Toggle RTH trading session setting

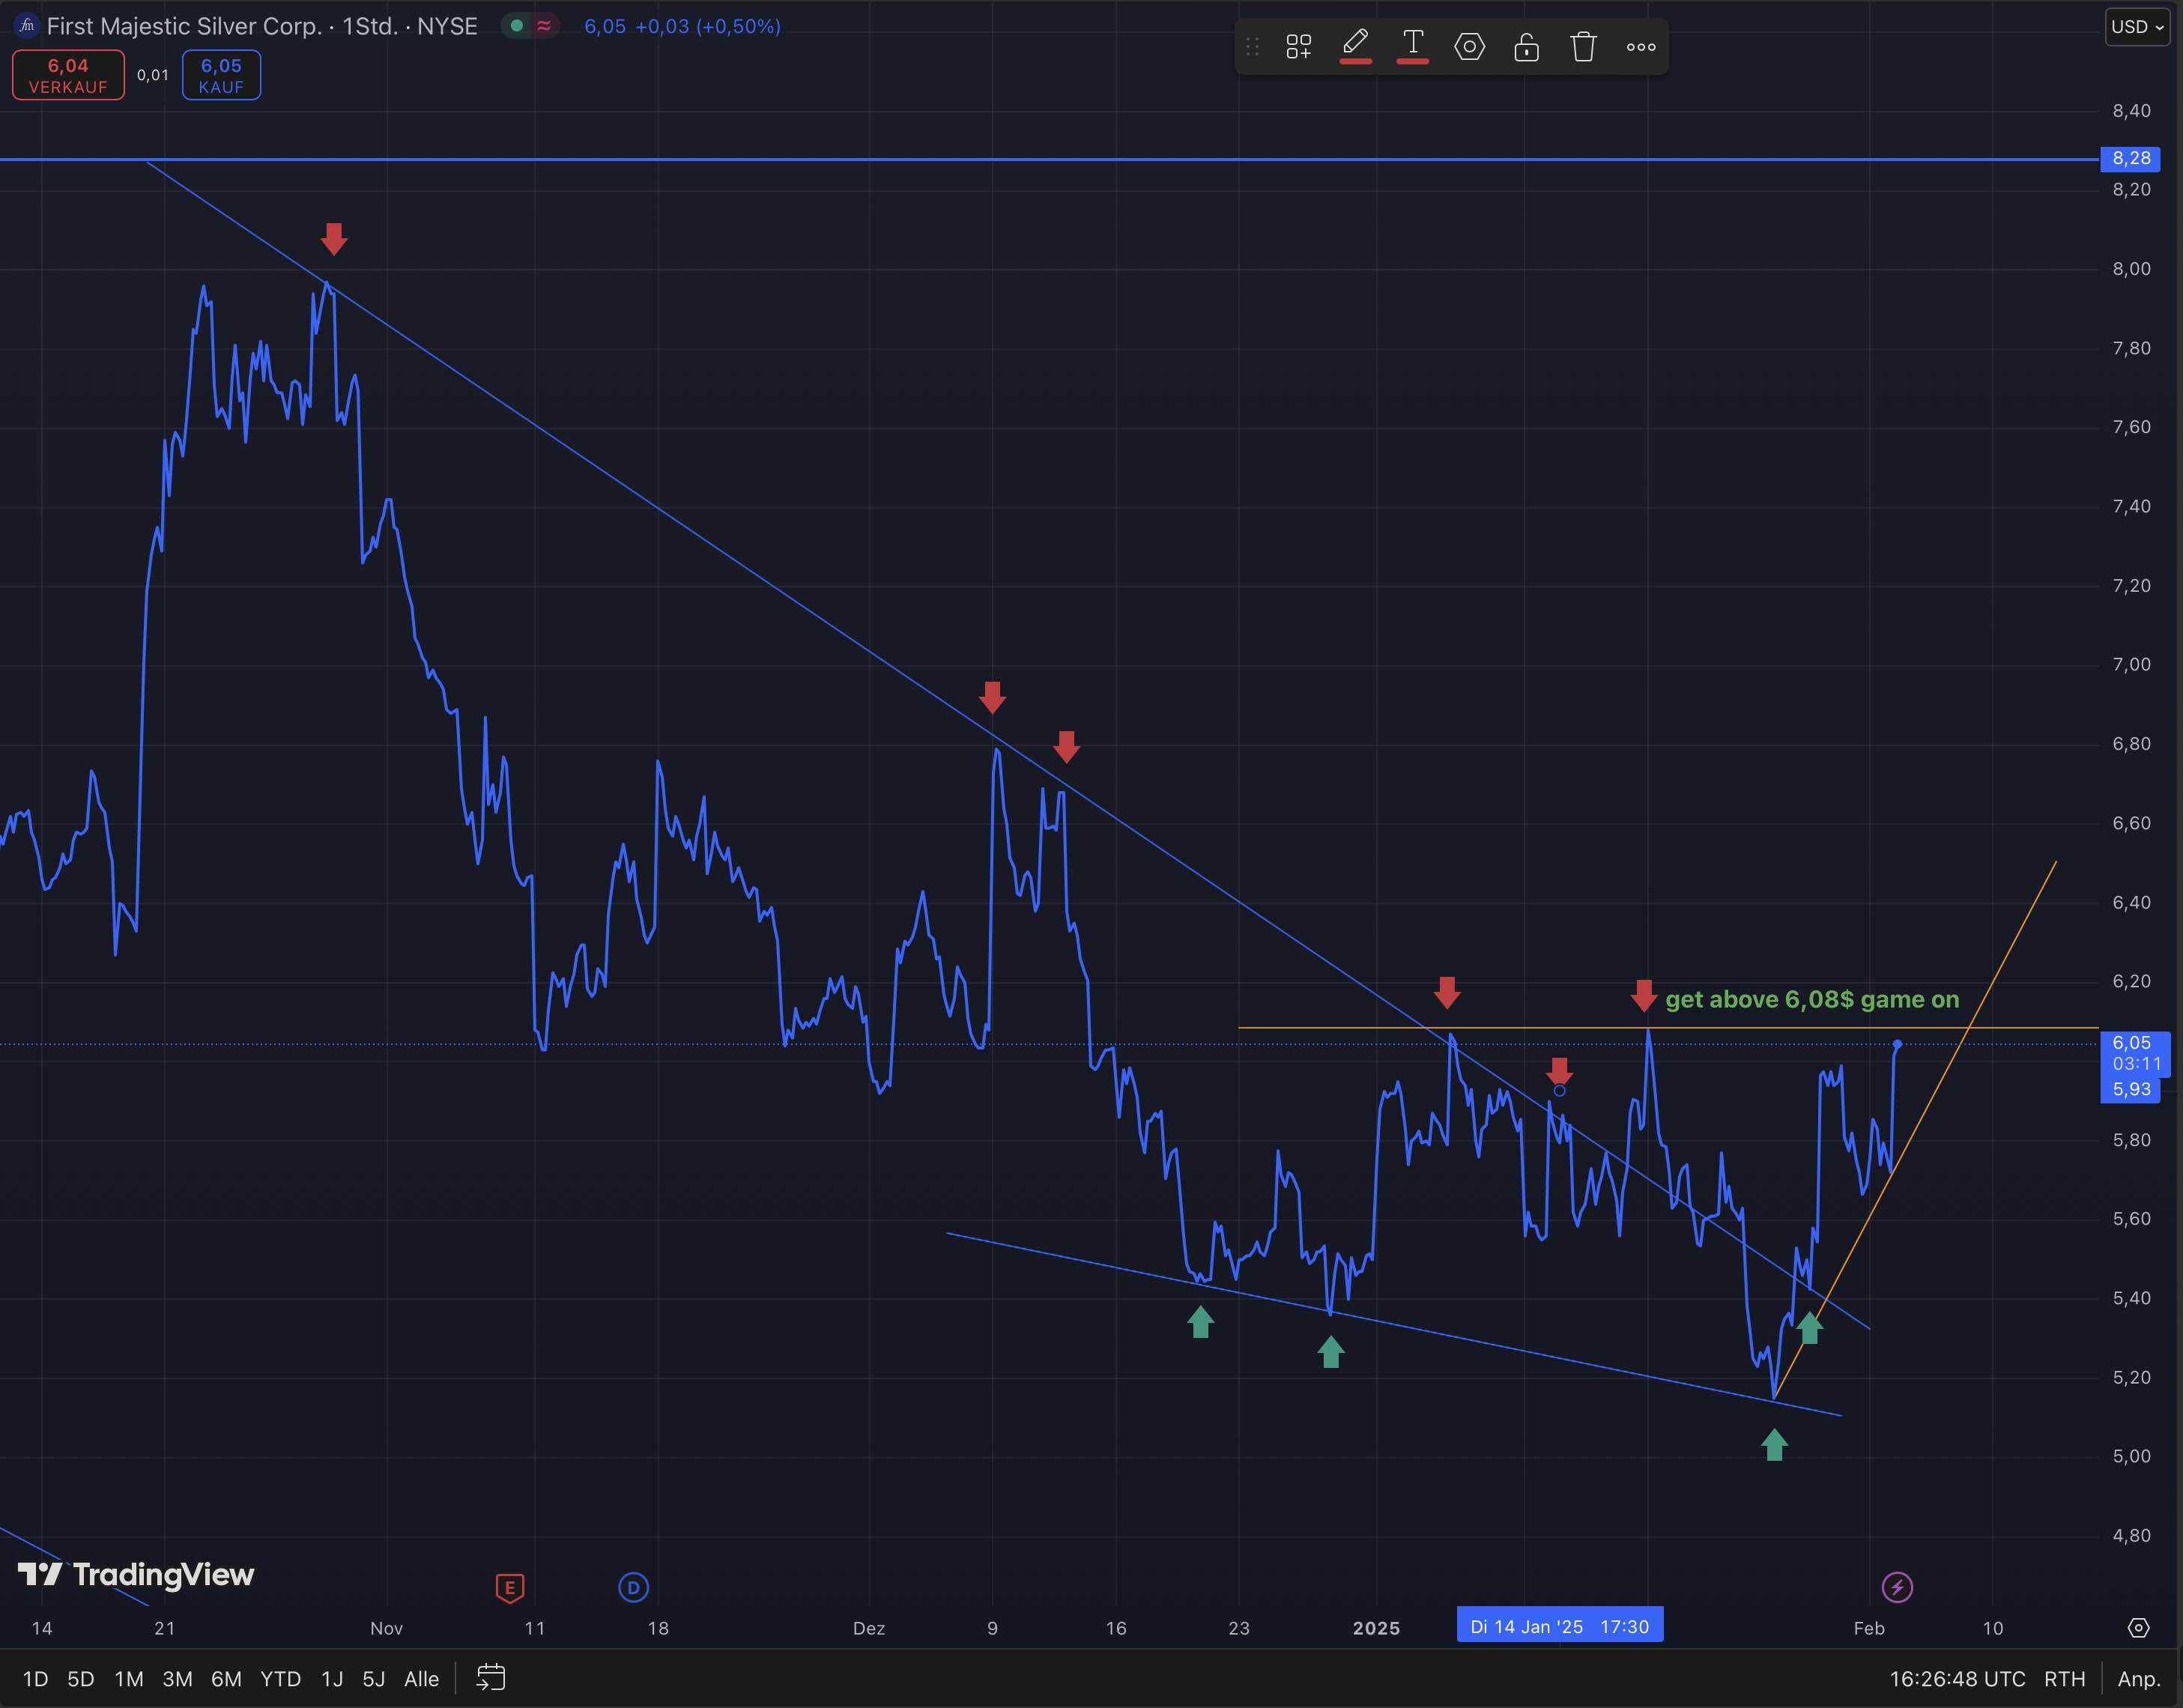click(x=2064, y=1679)
